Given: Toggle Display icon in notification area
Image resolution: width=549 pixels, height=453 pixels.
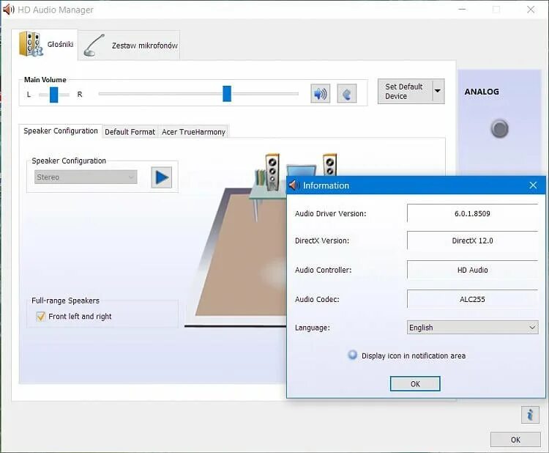Looking at the screenshot, I should 353,356.
